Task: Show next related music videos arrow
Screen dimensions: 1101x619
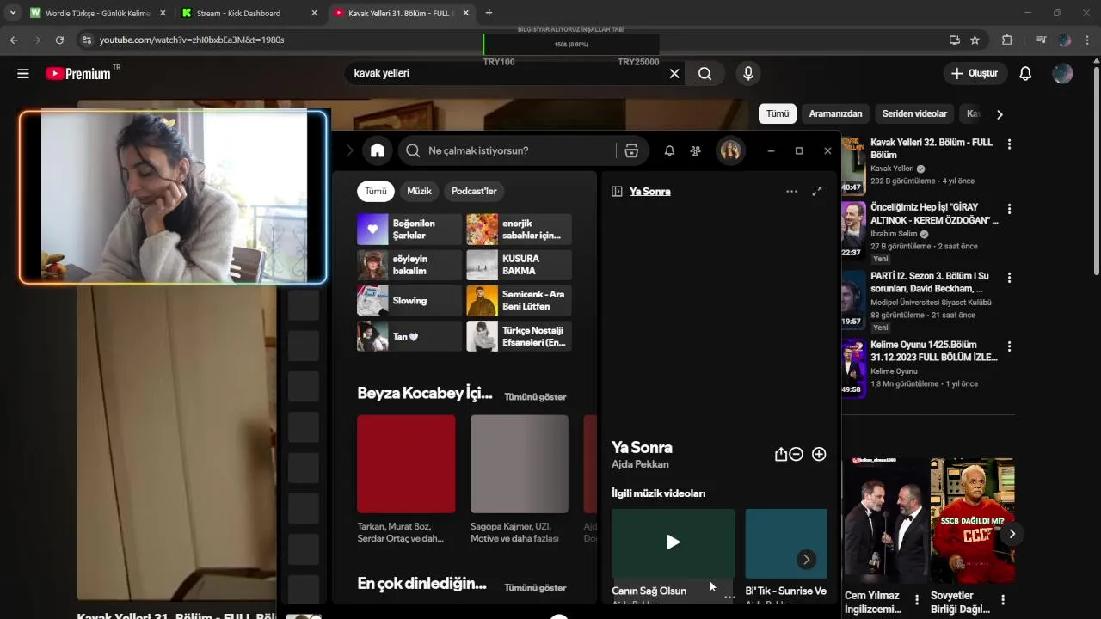Action: pos(806,560)
